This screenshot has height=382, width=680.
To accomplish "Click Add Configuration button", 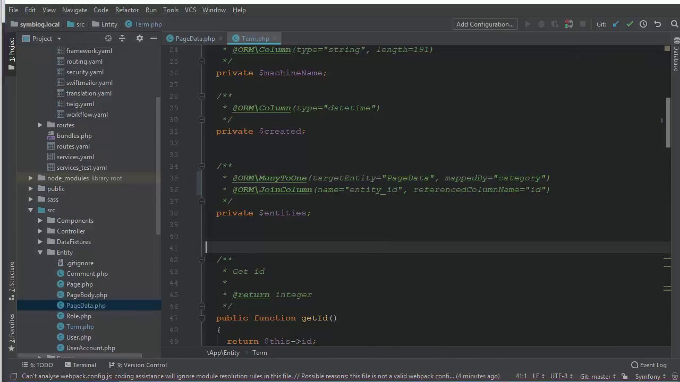I will pyautogui.click(x=485, y=24).
